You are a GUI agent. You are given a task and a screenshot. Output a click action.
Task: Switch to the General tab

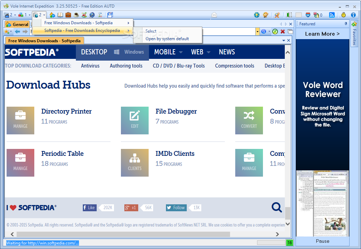pos(17,24)
